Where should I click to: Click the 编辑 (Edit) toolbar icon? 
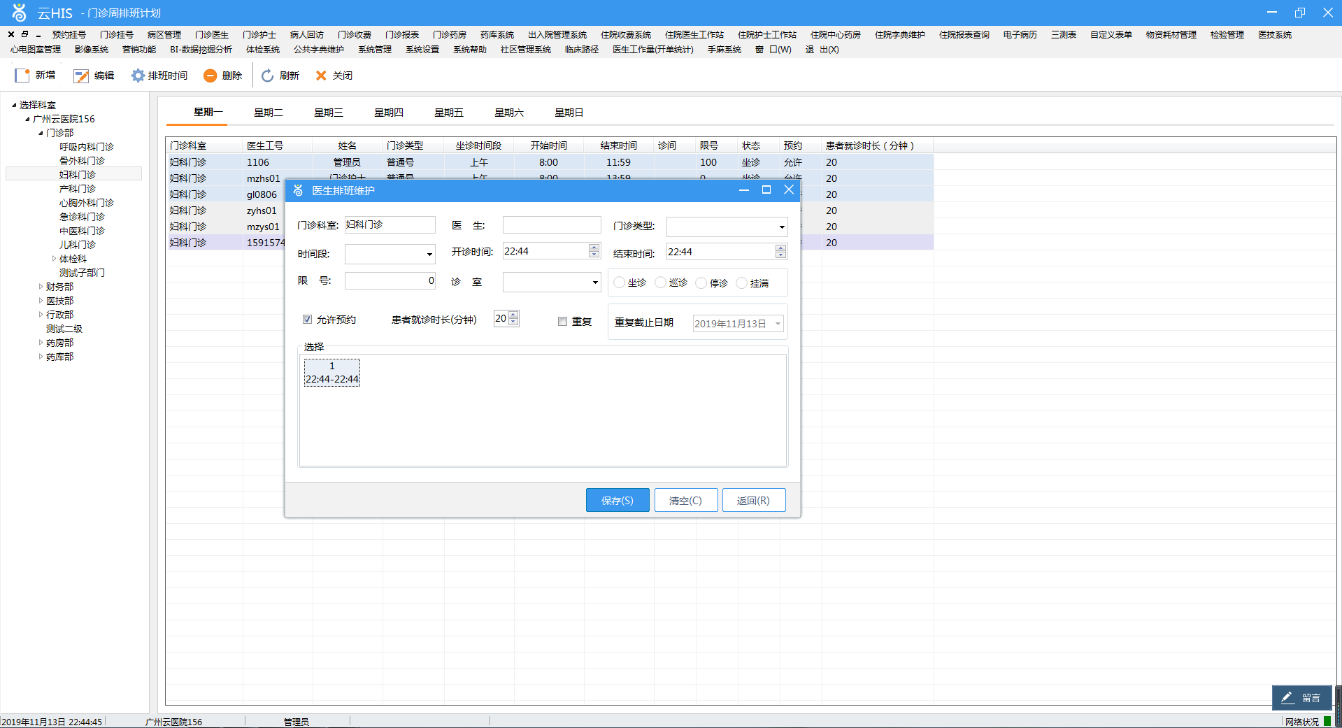(x=81, y=76)
